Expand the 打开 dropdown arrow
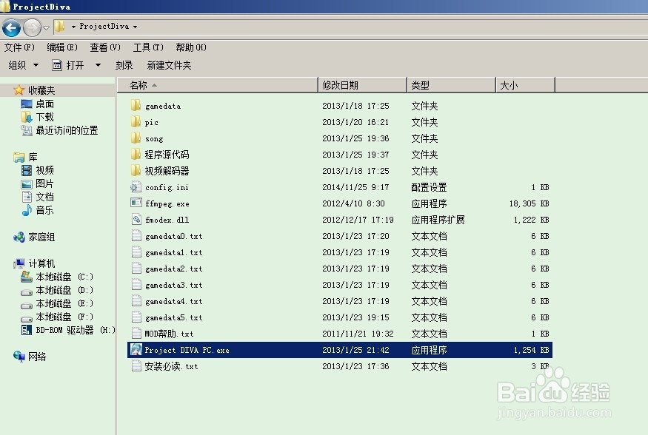 [x=98, y=65]
